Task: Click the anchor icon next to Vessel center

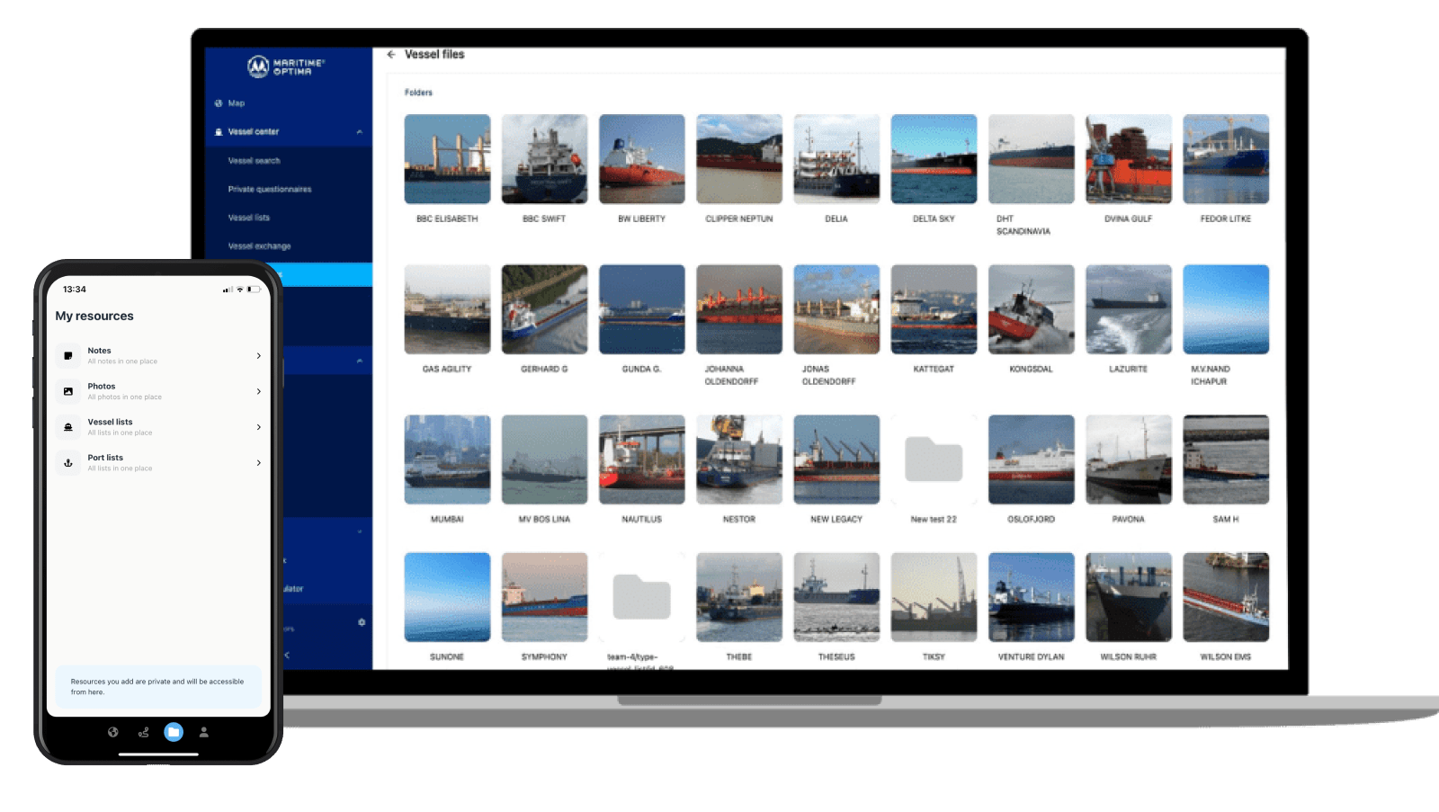Action: click(x=218, y=131)
